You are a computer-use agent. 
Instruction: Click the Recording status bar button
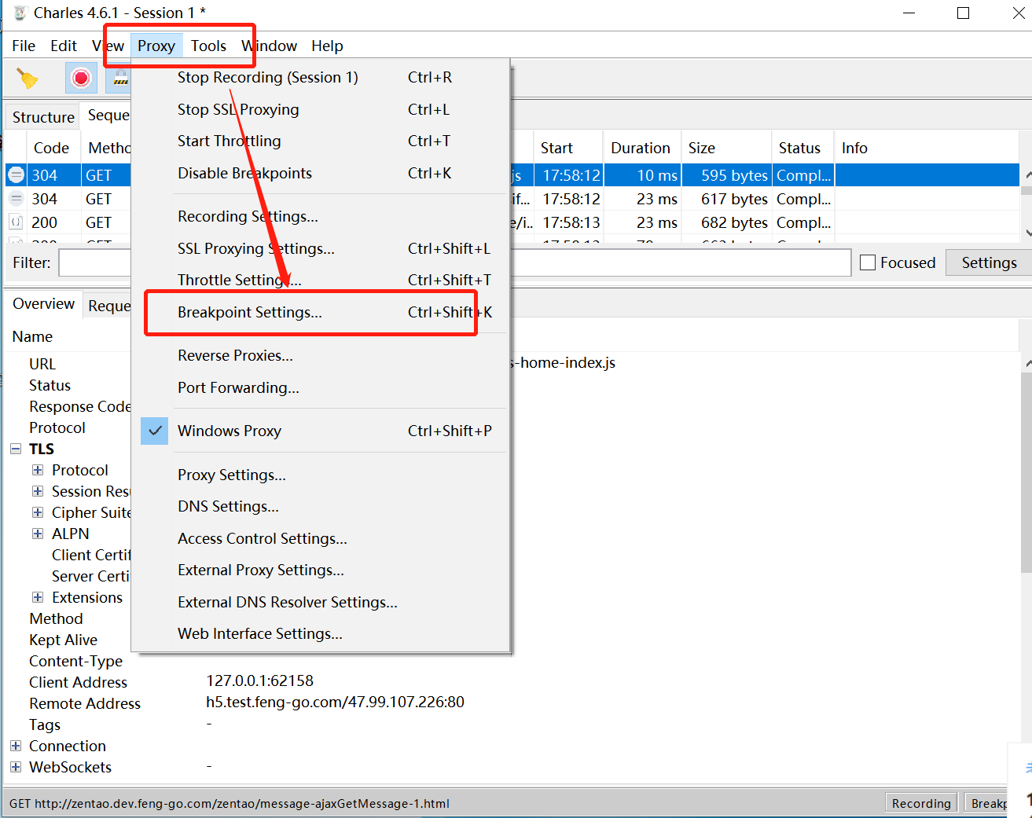pyautogui.click(x=921, y=803)
